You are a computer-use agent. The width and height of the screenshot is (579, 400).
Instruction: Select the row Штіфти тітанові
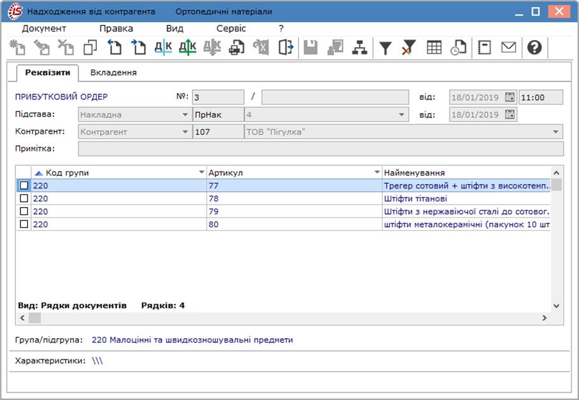283,198
